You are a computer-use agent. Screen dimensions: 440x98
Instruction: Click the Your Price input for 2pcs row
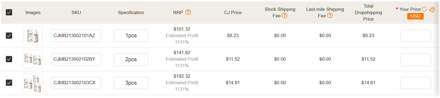pos(415,59)
